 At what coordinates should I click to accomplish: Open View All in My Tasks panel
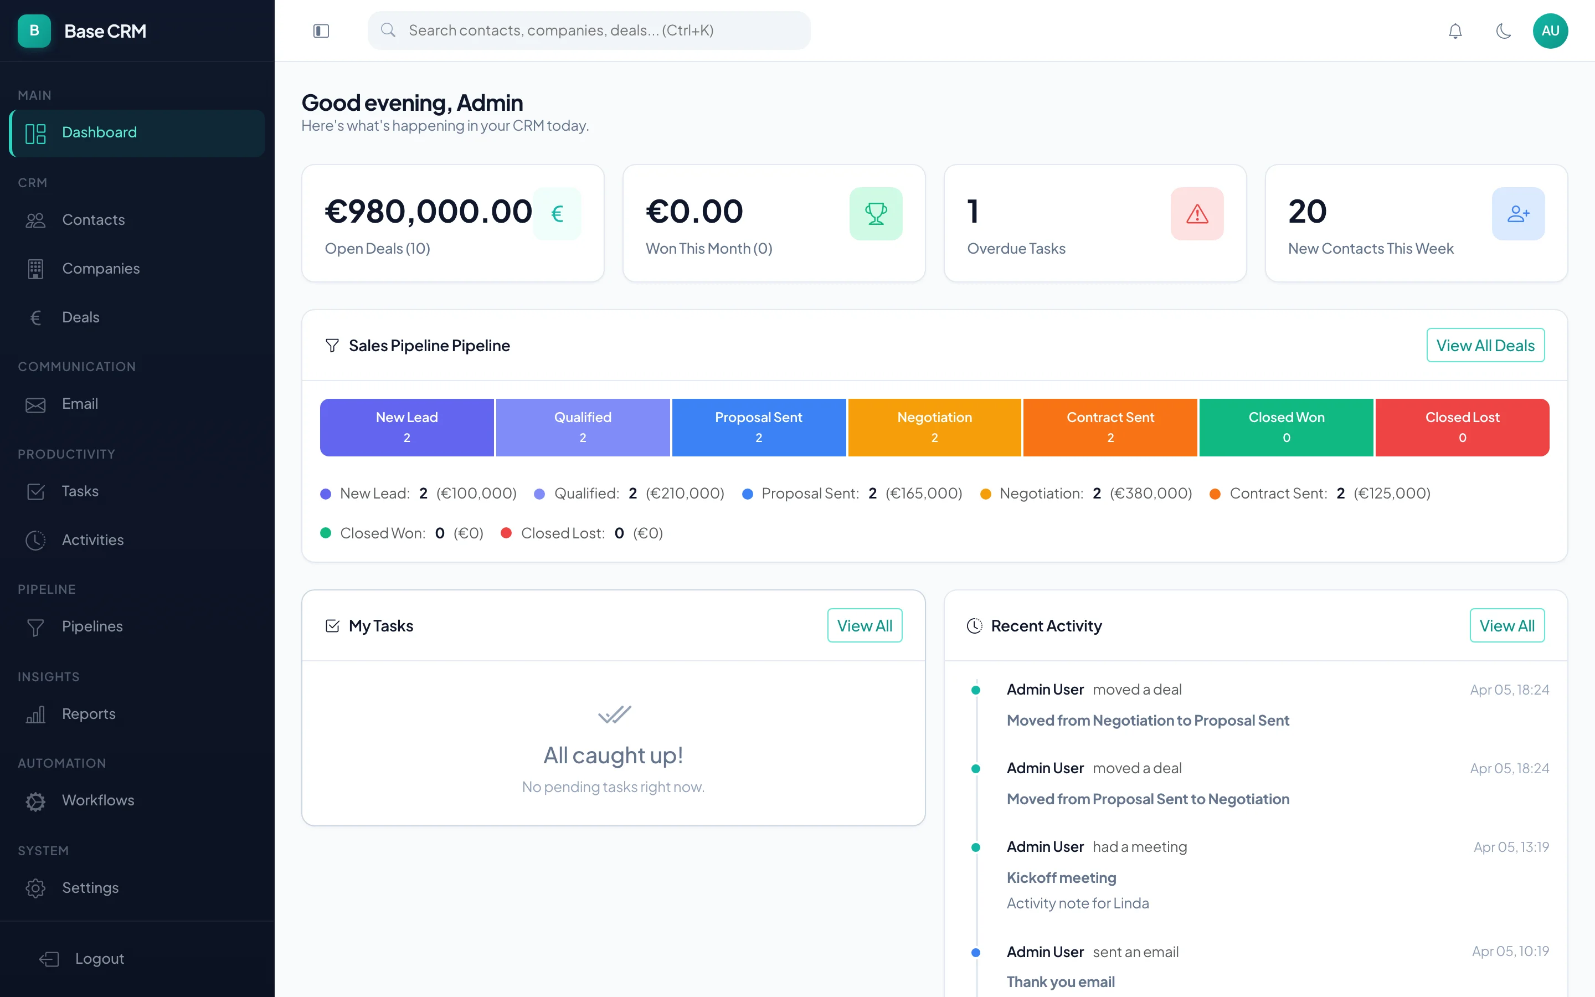point(865,625)
